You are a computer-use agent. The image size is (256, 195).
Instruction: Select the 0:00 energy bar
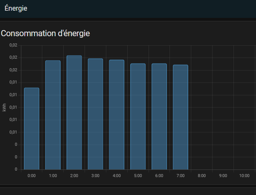tap(32, 129)
